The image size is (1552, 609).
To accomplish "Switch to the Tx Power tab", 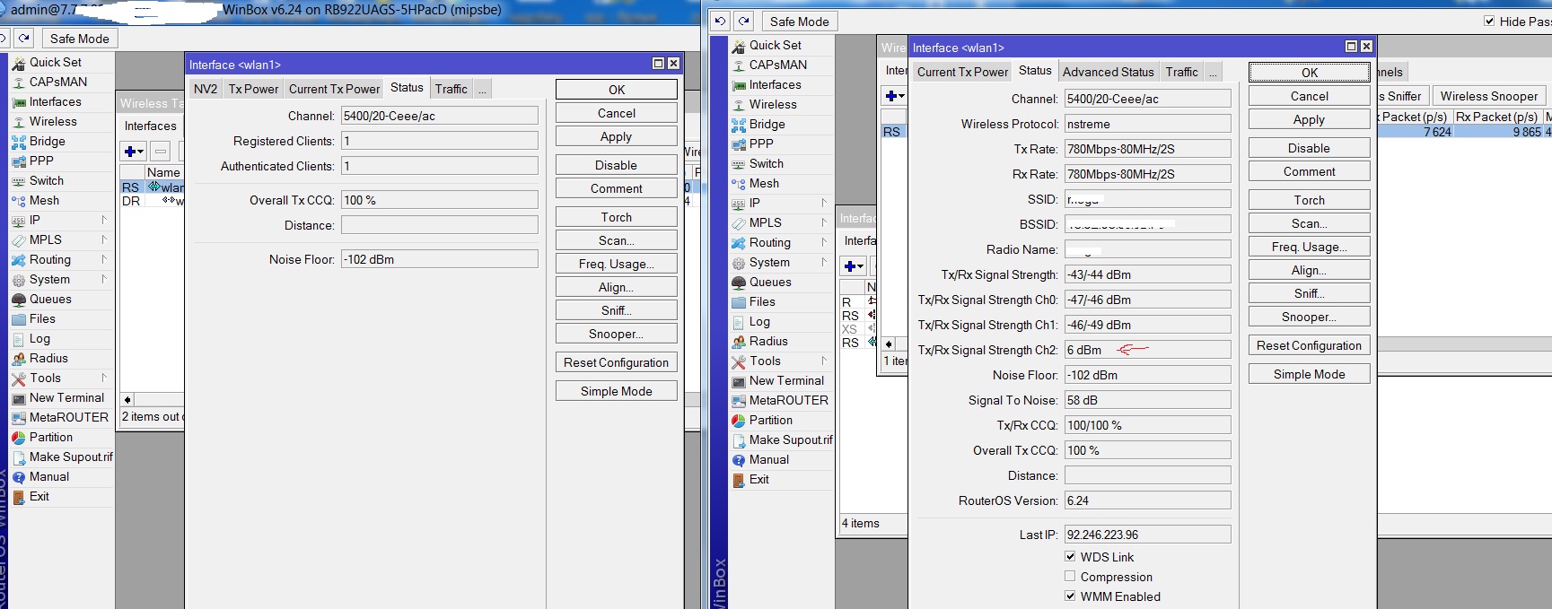I will click(253, 89).
